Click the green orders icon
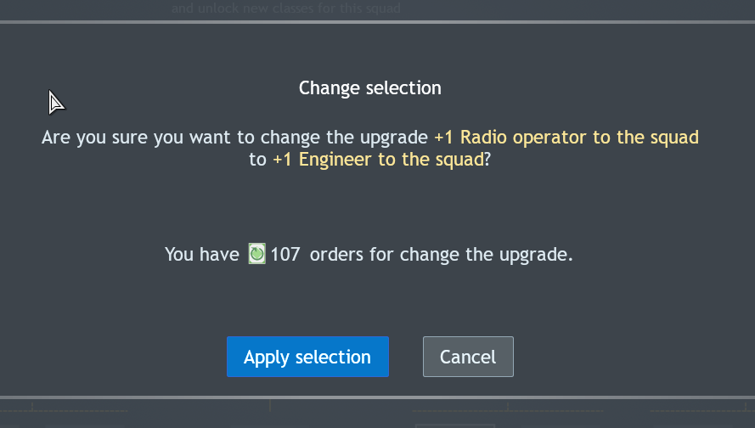 point(256,253)
